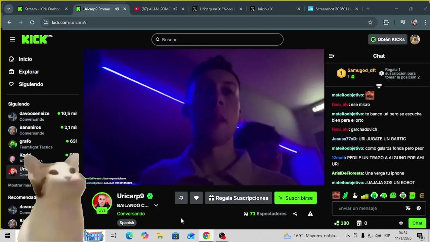Open the hamburger menu beside Kick logo
This screenshot has width=430, height=242.
tap(12, 40)
